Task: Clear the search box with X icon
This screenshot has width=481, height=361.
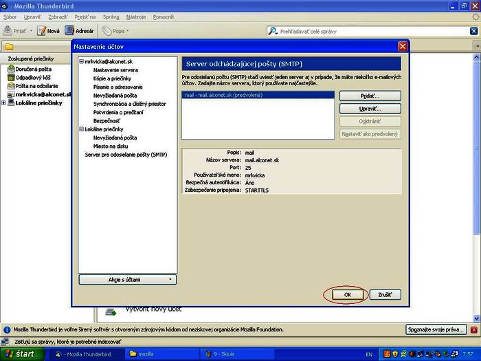Action: tap(473, 31)
